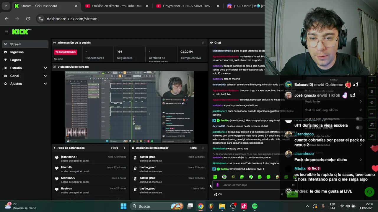Image resolution: width=378 pixels, height=212 pixels.
Task: Close the Stream - Kick Dashboard tab
Action: (x=76, y=6)
